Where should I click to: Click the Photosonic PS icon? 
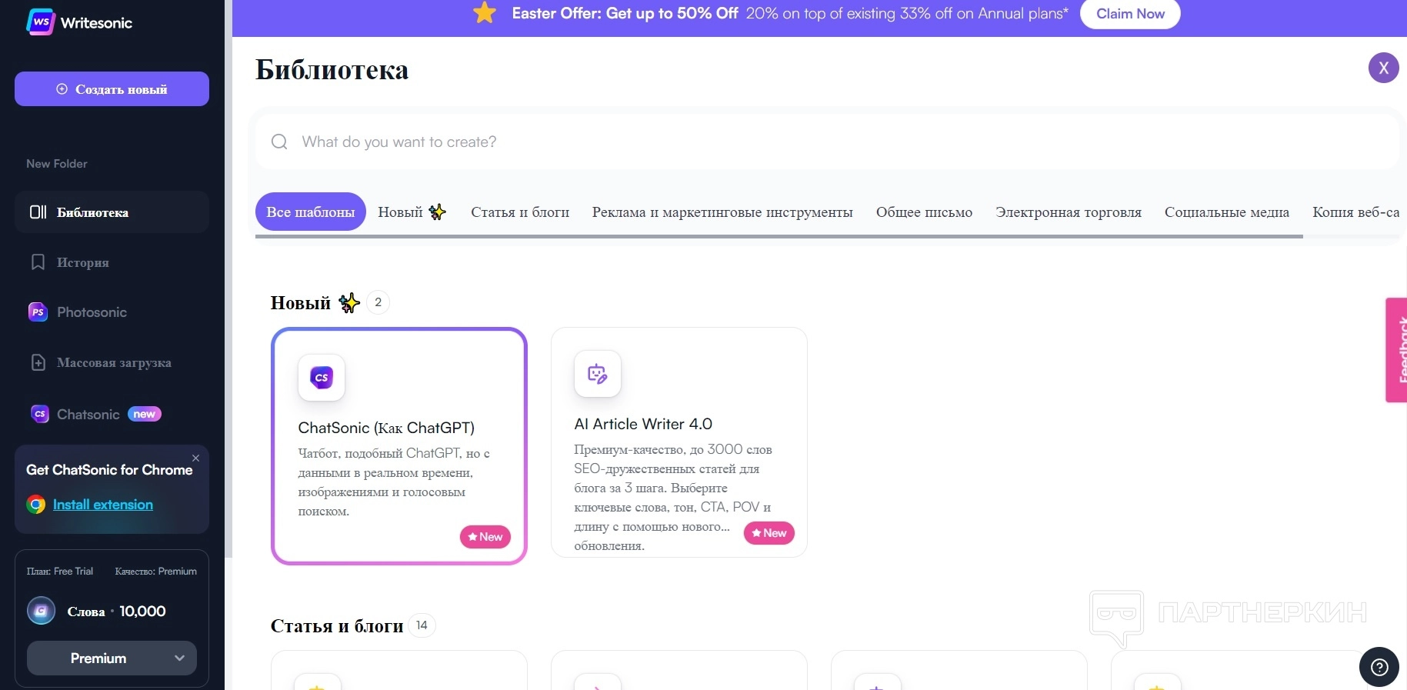tap(38, 312)
